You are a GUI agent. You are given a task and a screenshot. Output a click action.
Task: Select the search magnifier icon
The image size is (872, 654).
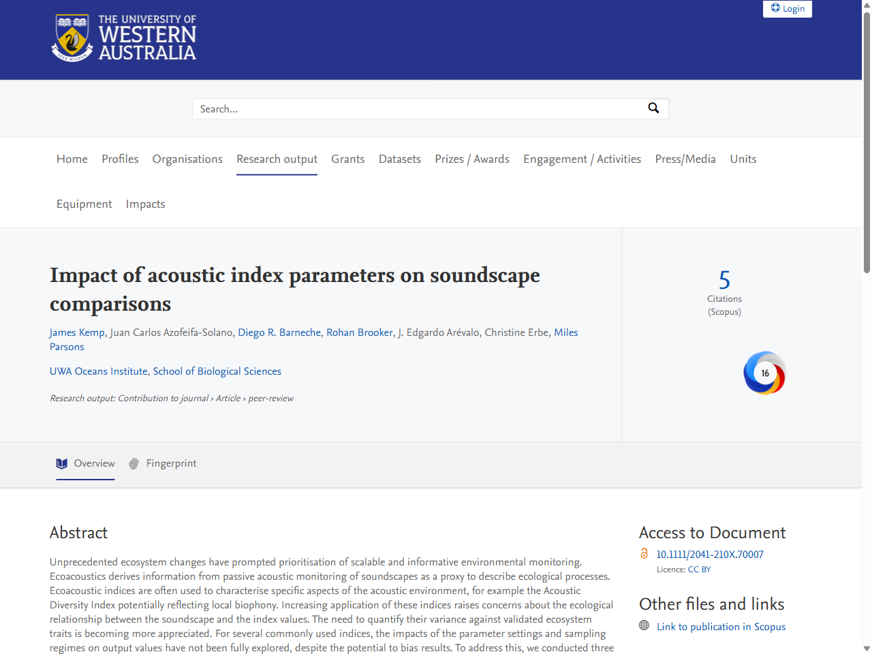(x=653, y=108)
